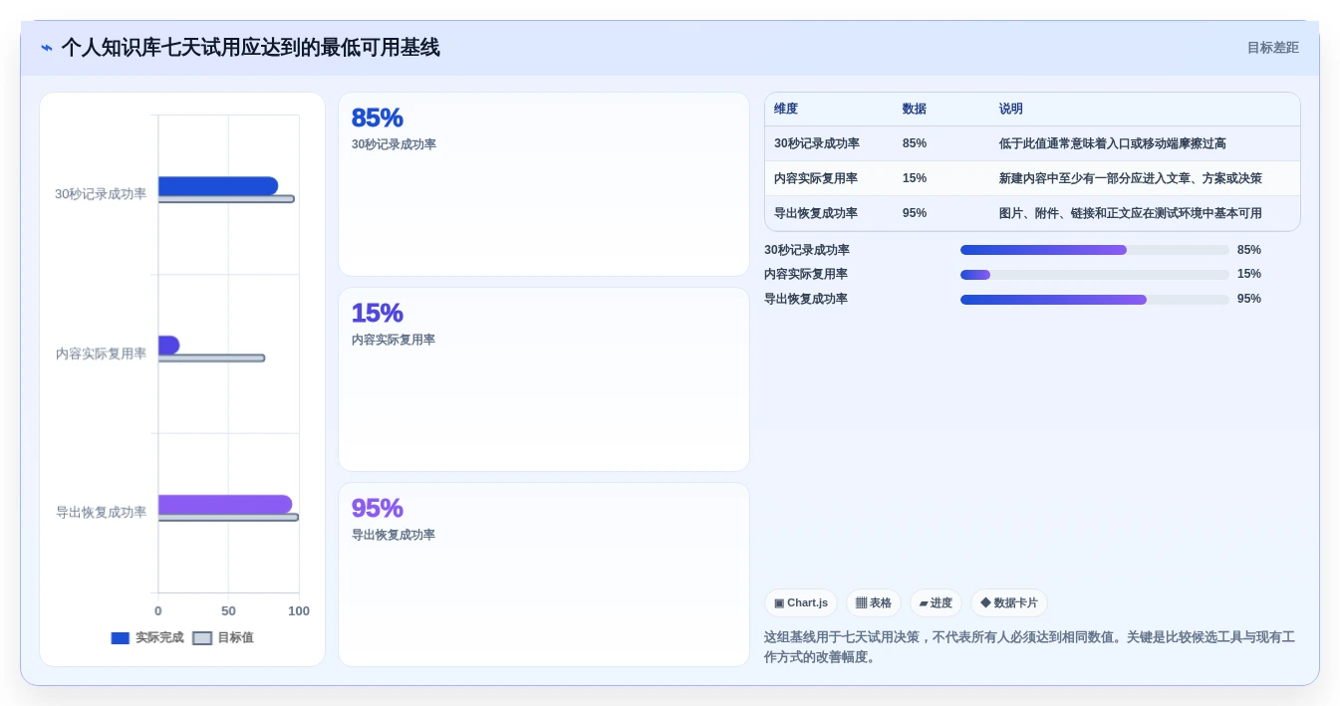Click the 95% value in the table
The height and width of the screenshot is (706, 1340).
pyautogui.click(x=915, y=213)
